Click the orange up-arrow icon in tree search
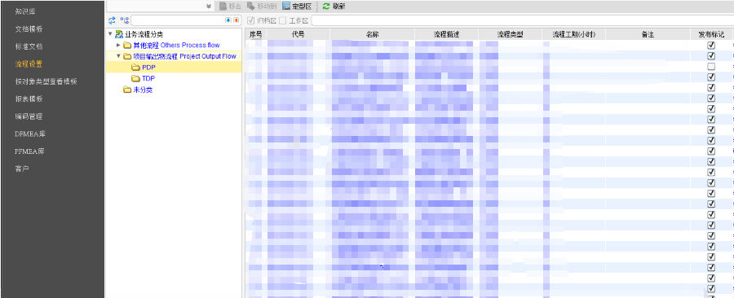This screenshot has height=298, width=734. 236,20
